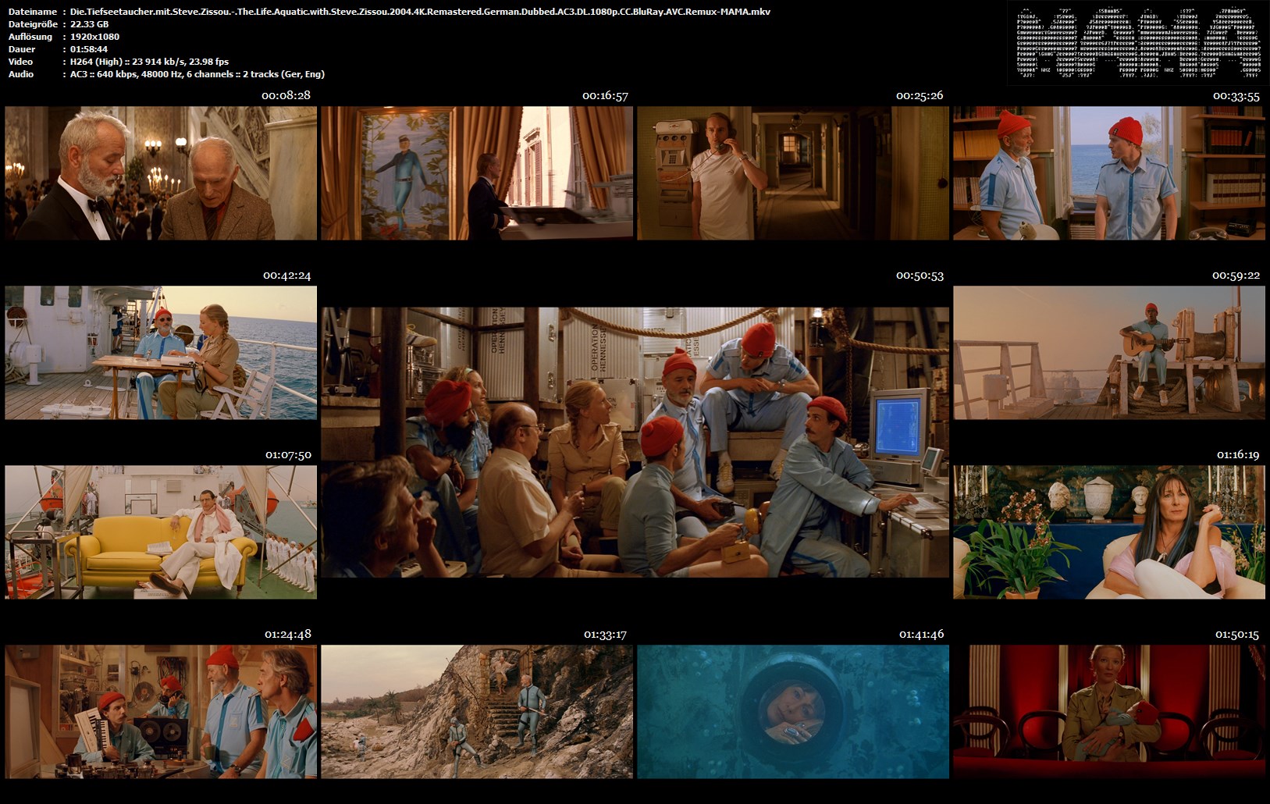The image size is (1270, 804).
Task: Click the "Dauer" label
Action: pyautogui.click(x=22, y=49)
